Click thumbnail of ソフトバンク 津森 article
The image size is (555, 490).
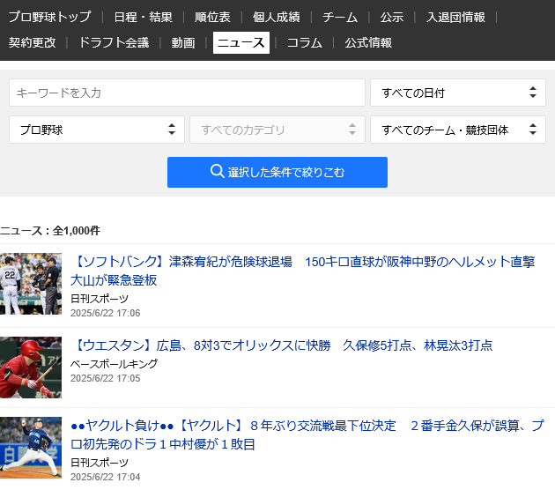(x=31, y=284)
